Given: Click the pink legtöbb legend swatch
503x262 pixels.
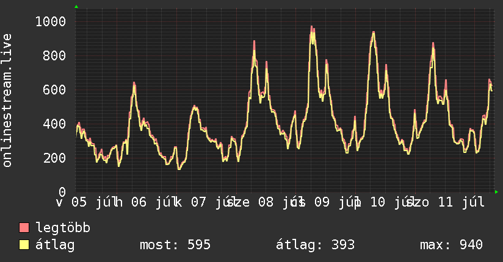Looking at the screenshot, I should pos(24,227).
